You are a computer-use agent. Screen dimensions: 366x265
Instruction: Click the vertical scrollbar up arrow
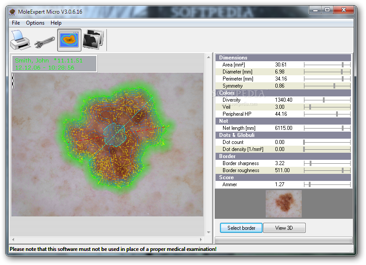pos(209,57)
